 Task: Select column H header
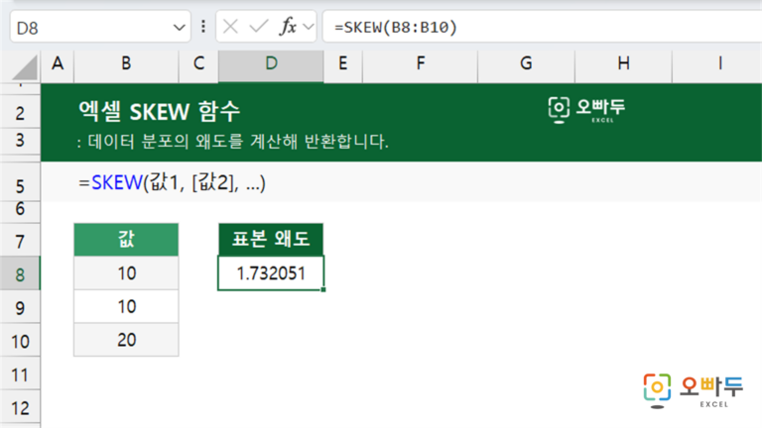(x=623, y=63)
